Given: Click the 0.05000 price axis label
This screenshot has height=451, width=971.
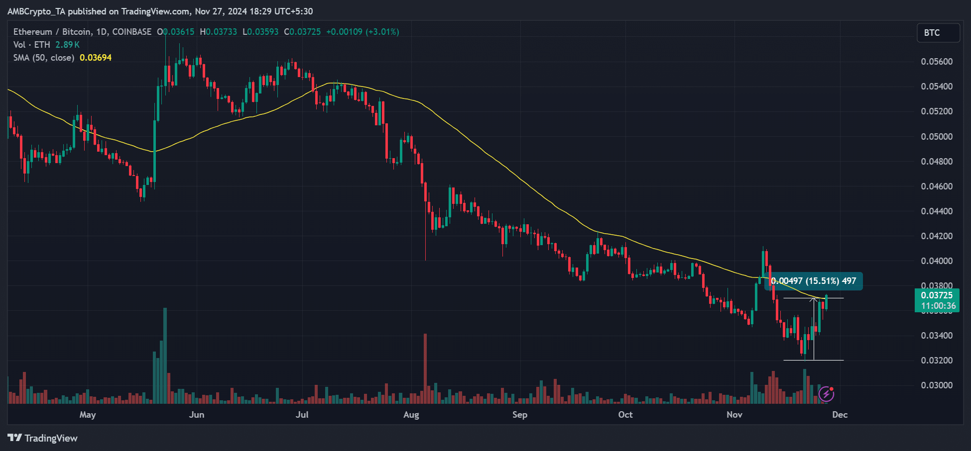Looking at the screenshot, I should click(937, 137).
